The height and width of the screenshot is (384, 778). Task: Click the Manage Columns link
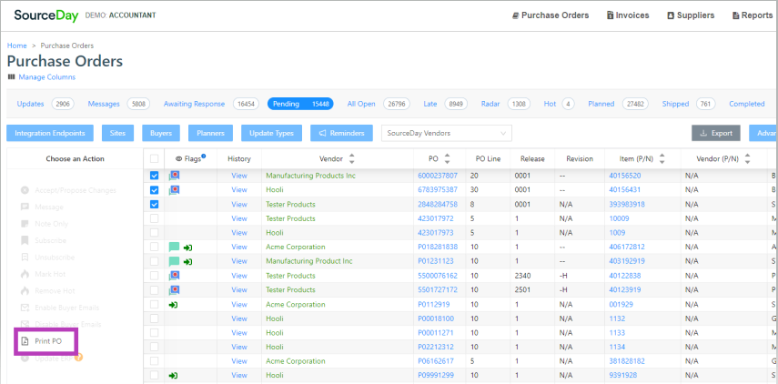click(x=47, y=77)
